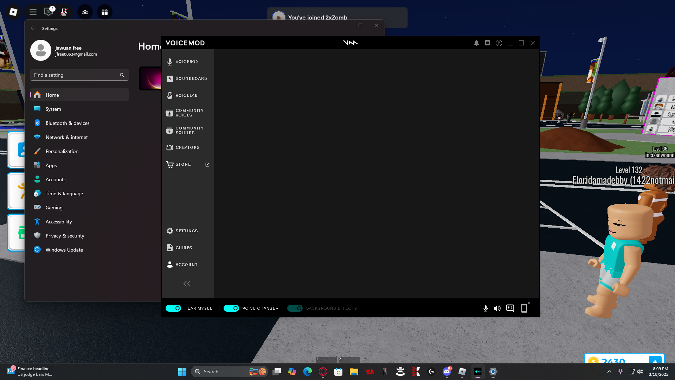Toggle the muted Roblox microphone
The image size is (675, 380).
(x=64, y=12)
